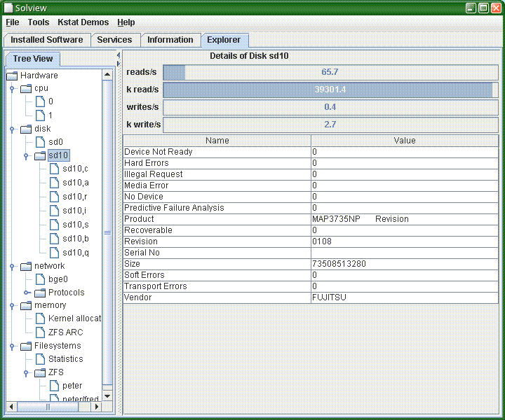Viewport: 505px width, 420px height.
Task: Select the cpu 0 file icon
Action: click(x=40, y=101)
